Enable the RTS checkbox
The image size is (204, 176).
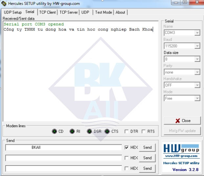point(143,131)
